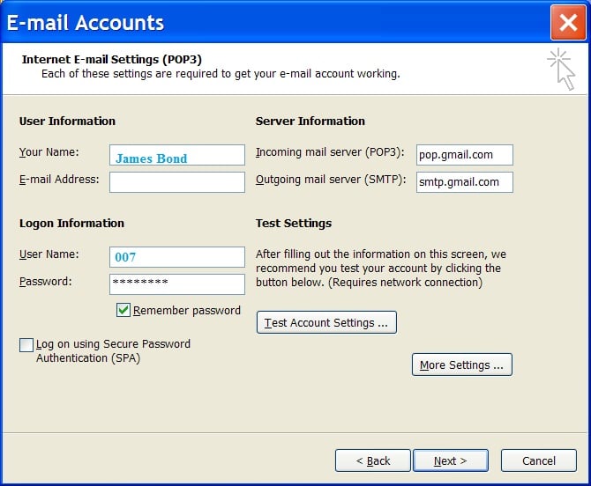Viewport: 591px width, 486px height.
Task: Cancel the e-mail account setup
Action: (x=539, y=460)
